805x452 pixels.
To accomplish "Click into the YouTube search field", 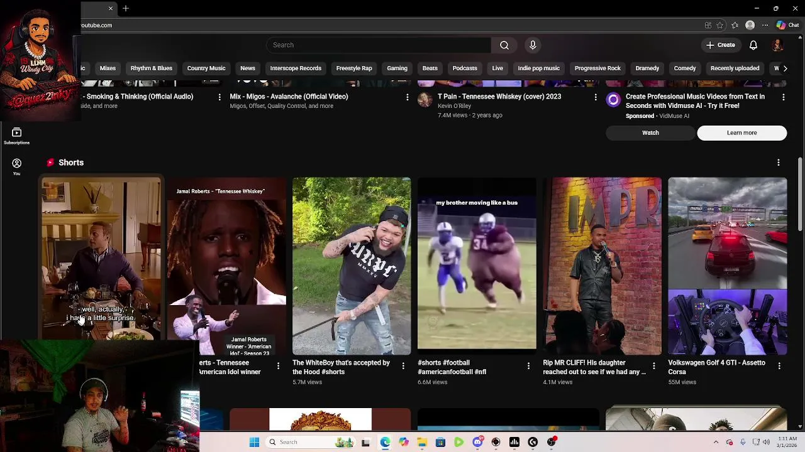I will click(379, 45).
